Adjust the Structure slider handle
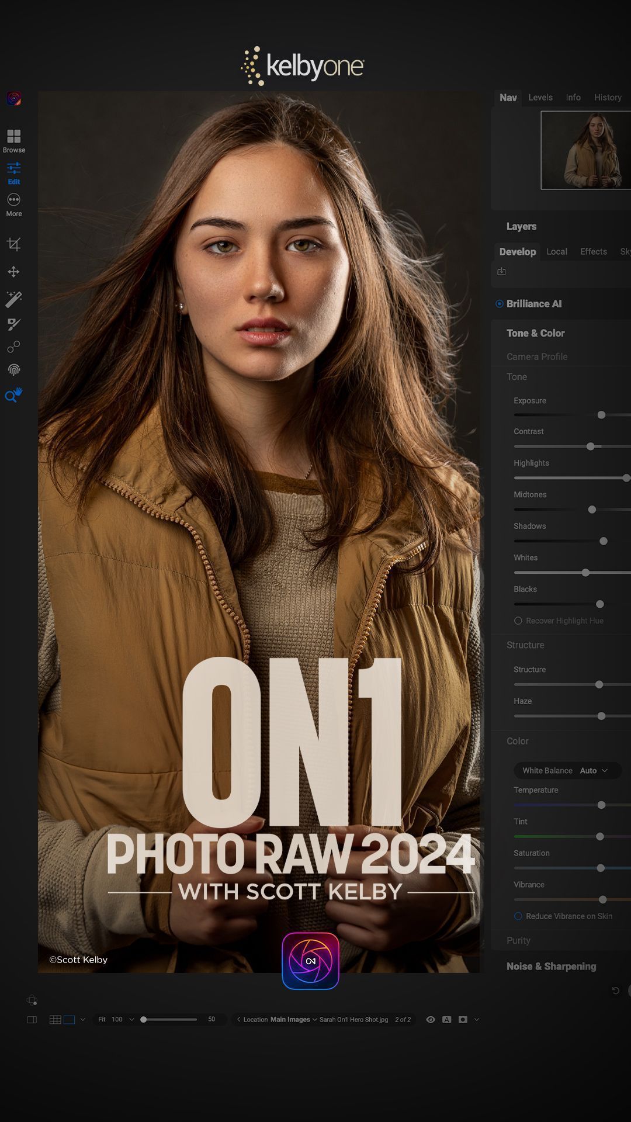Viewport: 631px width, 1122px height. pyautogui.click(x=599, y=685)
